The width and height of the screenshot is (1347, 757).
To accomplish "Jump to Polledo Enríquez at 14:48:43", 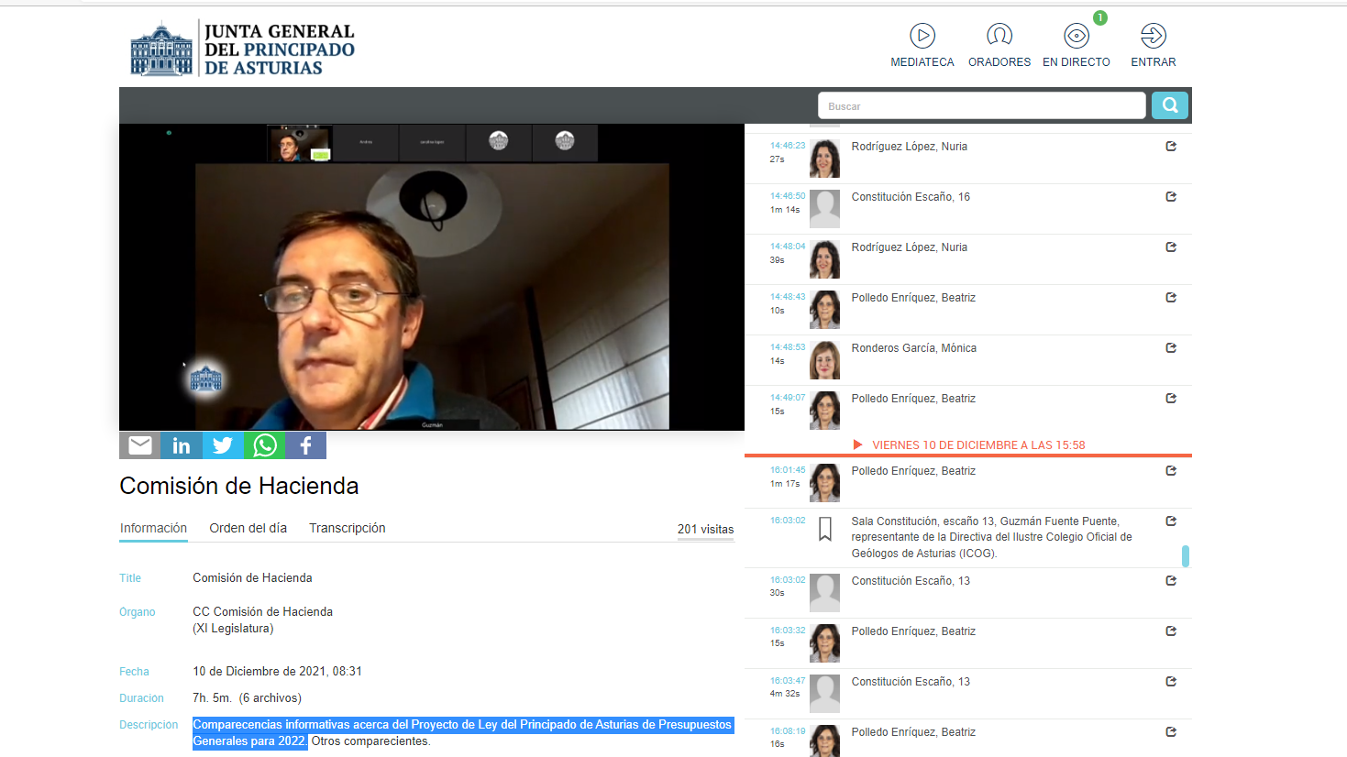I will [x=913, y=298].
